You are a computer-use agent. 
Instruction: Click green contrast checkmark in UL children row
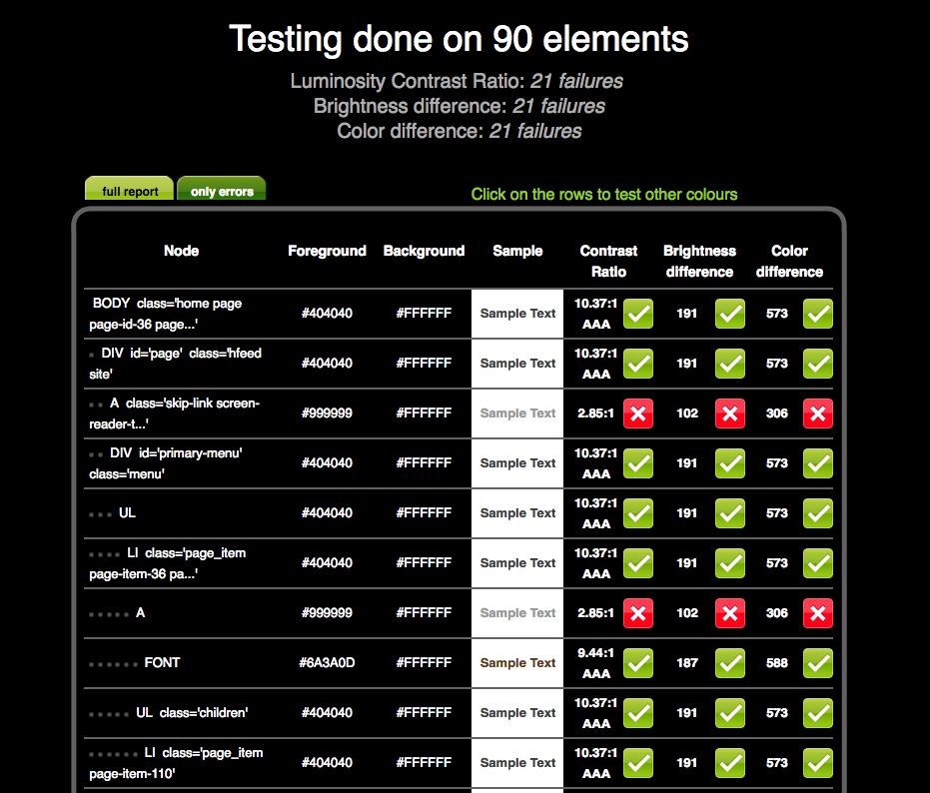(x=638, y=713)
